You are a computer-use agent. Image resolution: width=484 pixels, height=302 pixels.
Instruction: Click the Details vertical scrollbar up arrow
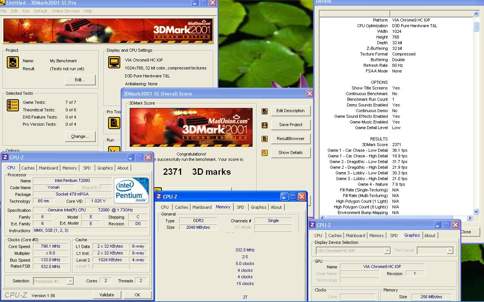pos(476,14)
